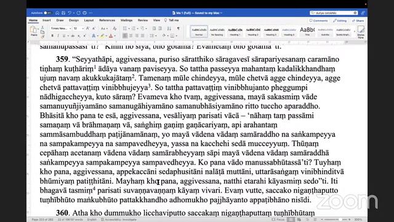The width and height of the screenshot is (394, 222).
Task: Click the Tell me search box
Action: 172,20
